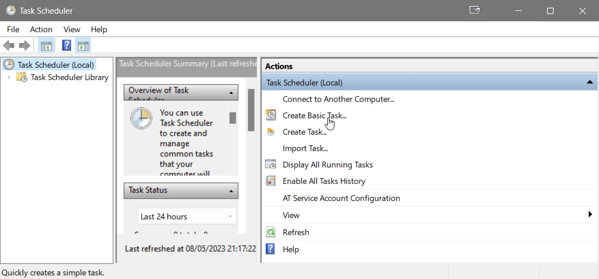Click Import Task... action
Viewport: 599px width, 279px height.
click(306, 148)
